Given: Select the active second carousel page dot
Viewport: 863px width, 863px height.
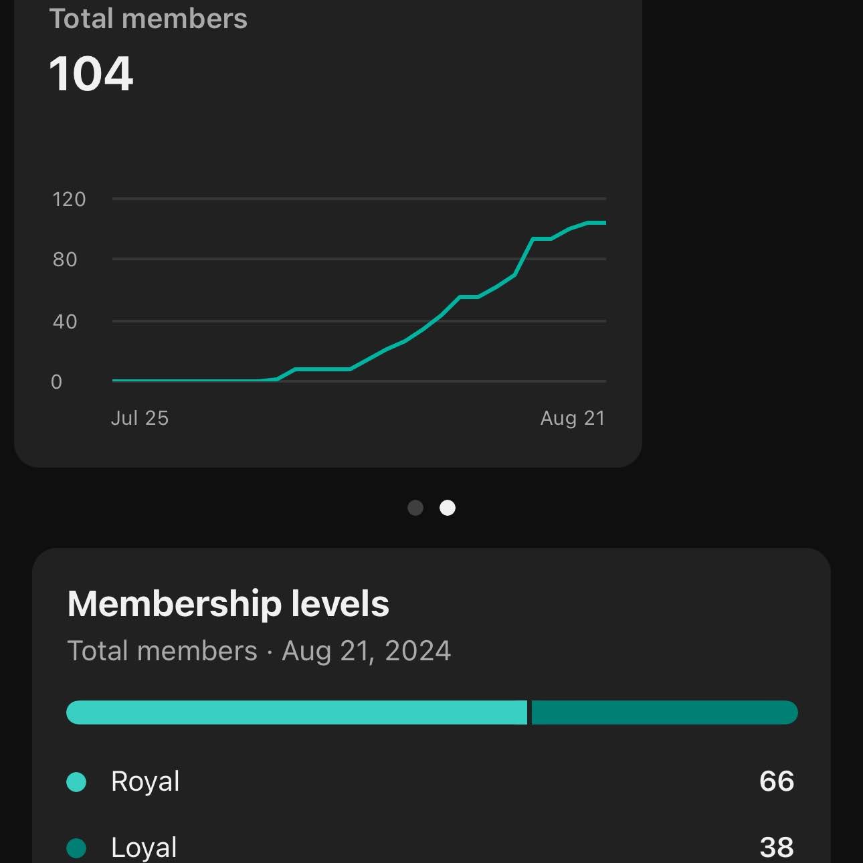Looking at the screenshot, I should click(448, 508).
